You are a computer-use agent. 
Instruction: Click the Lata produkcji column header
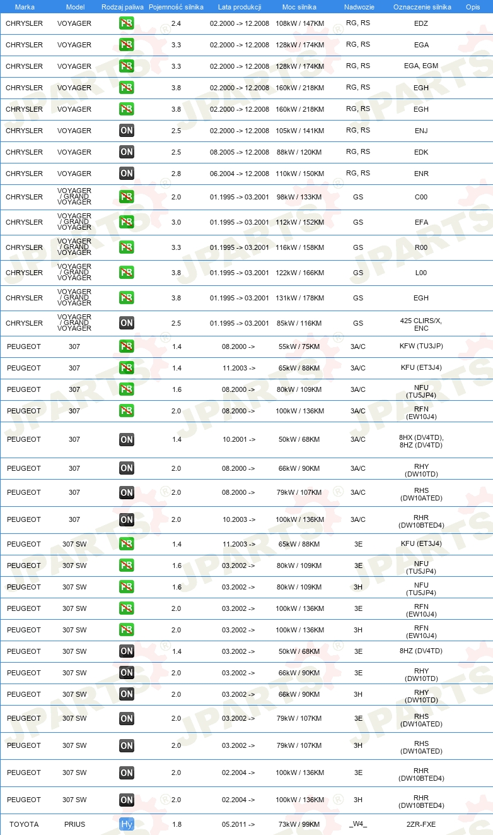coord(240,7)
